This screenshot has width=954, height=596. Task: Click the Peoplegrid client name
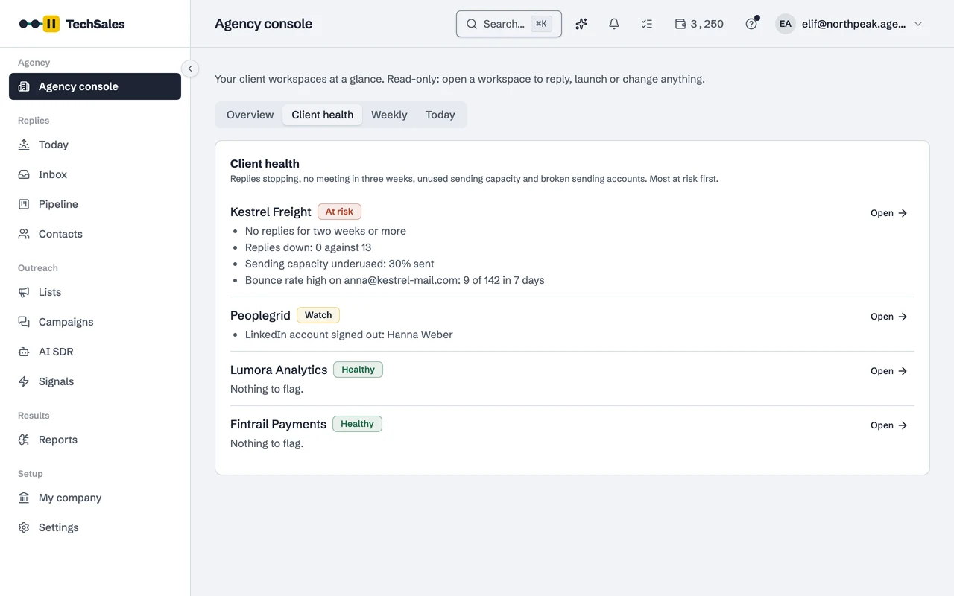(260, 316)
